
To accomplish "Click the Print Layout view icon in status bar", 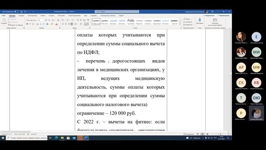I will (x=202, y=134).
